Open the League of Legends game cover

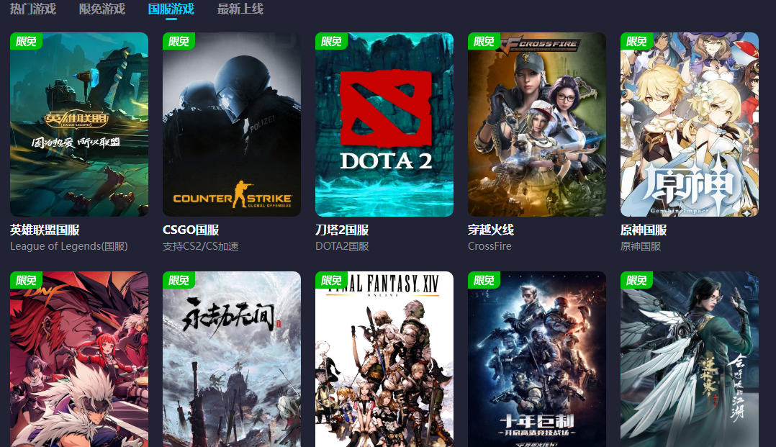[x=79, y=125]
